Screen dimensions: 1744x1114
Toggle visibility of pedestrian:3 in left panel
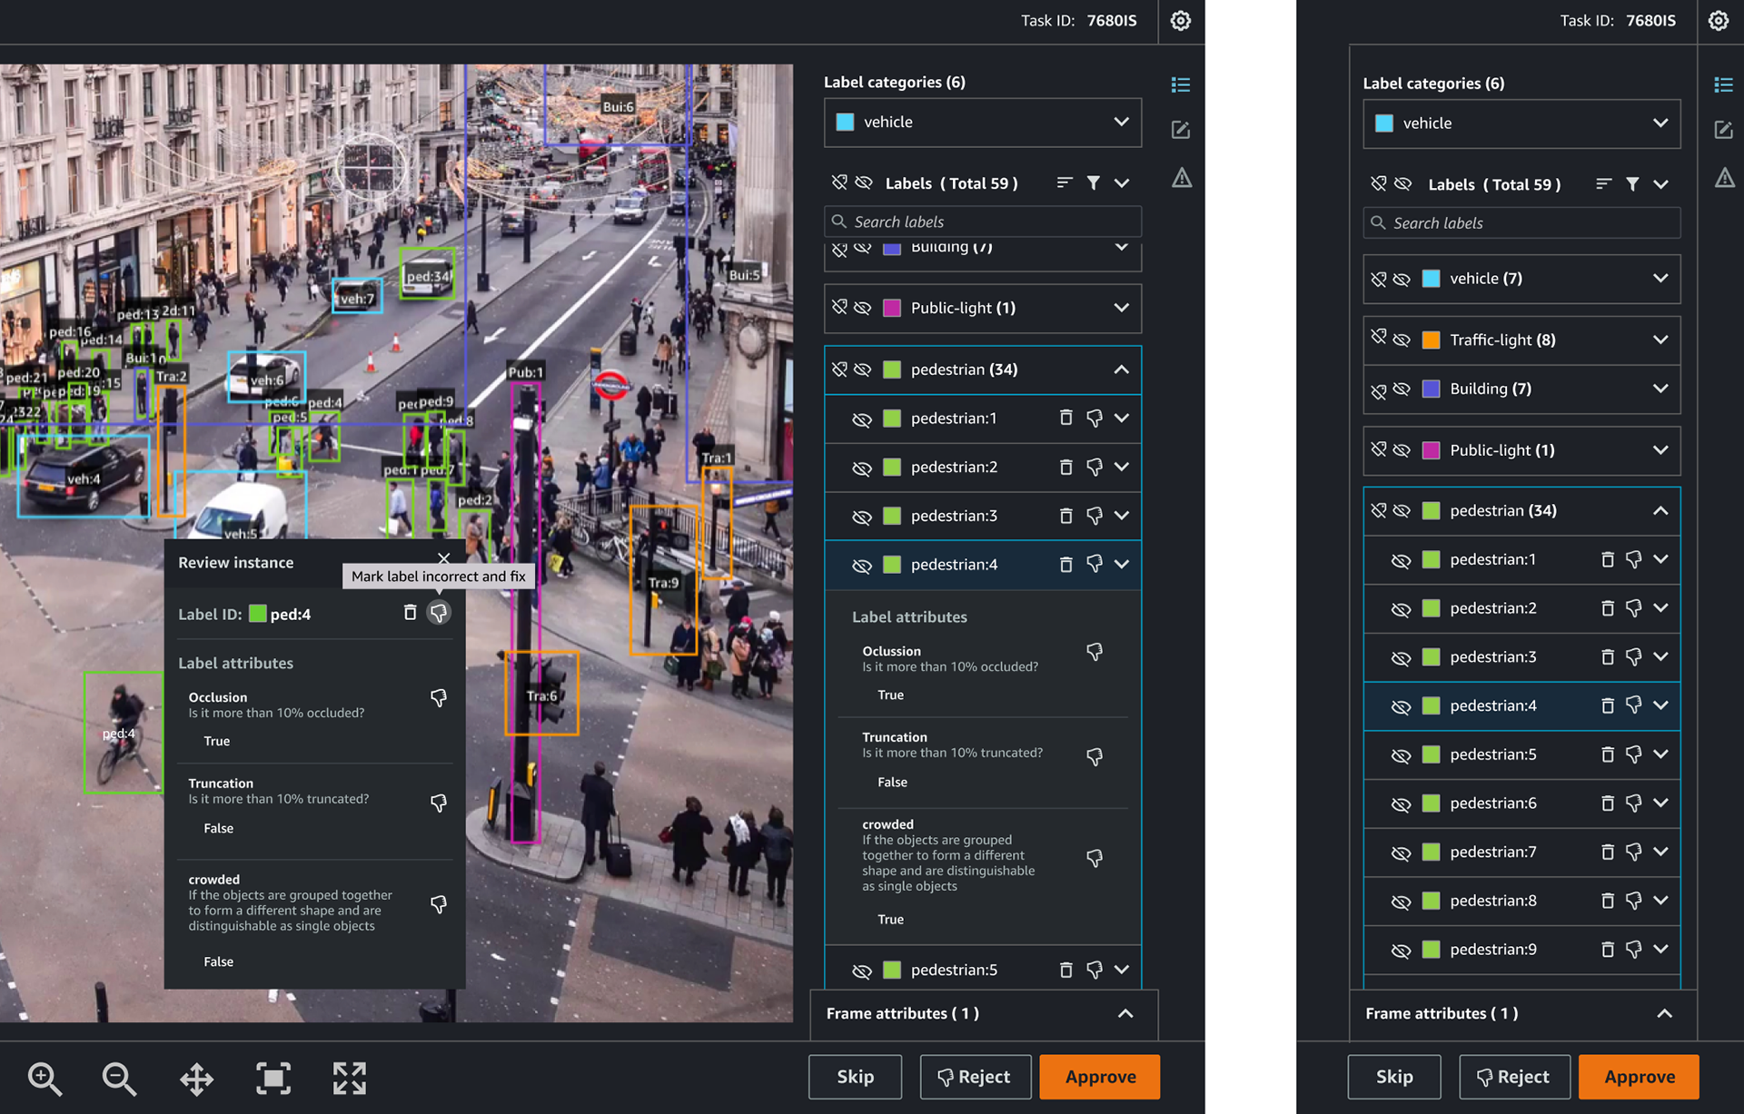coord(862,517)
